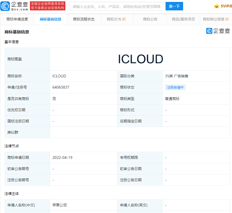Viewport: 232px width, 213px height.
Task: Click the 后期指定日期 label cell
Action: 140,121
